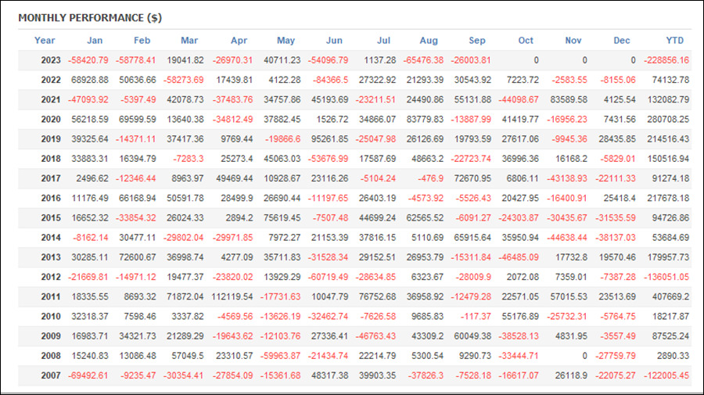704x395 pixels.
Task: Select the Oct column header
Action: [526, 41]
